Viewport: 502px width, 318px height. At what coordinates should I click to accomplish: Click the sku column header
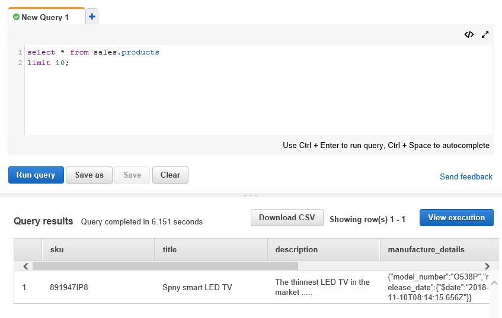tap(98, 249)
